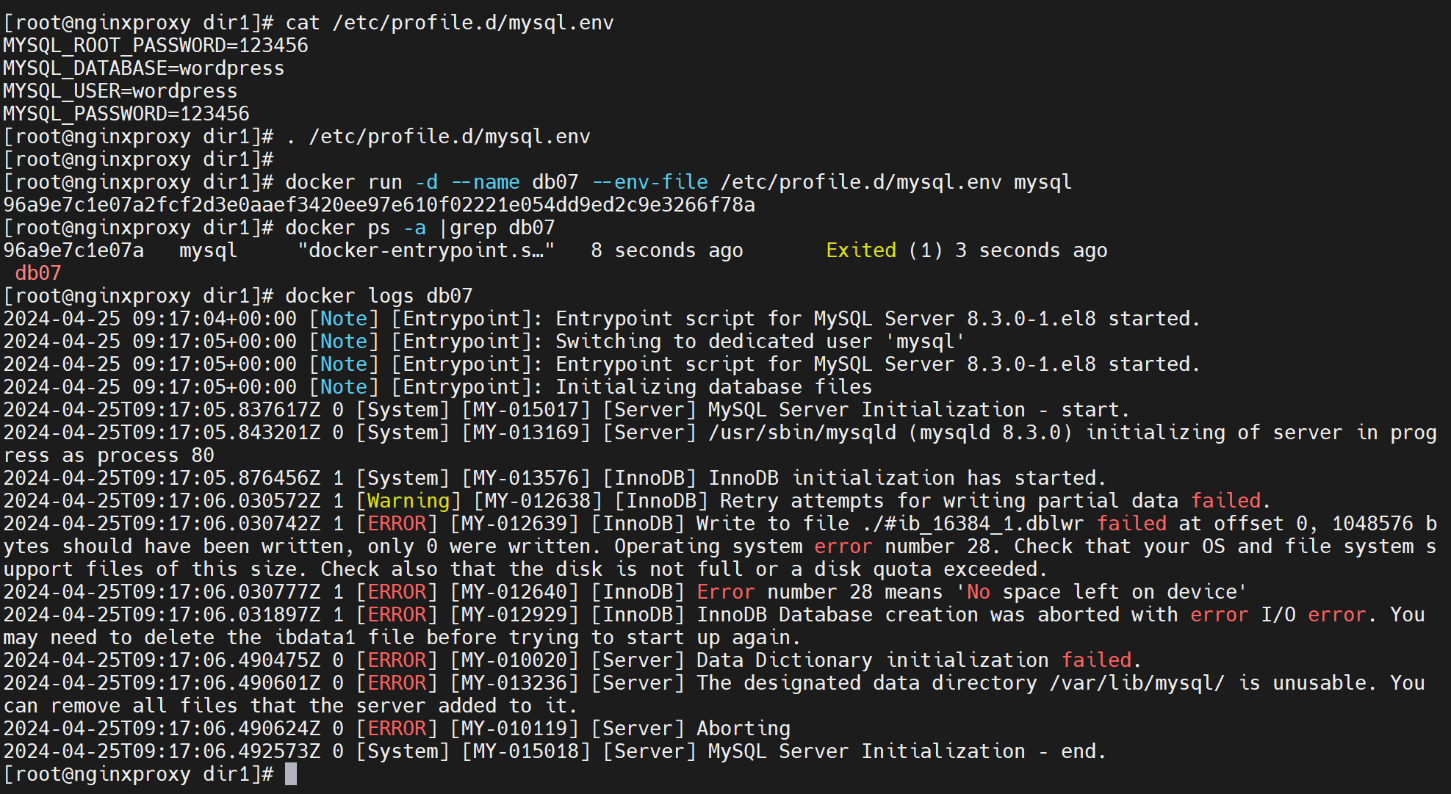Screen dimensions: 1451x794
Task: Click the 'No space left on device' message
Action: pyautogui.click(x=1101, y=592)
